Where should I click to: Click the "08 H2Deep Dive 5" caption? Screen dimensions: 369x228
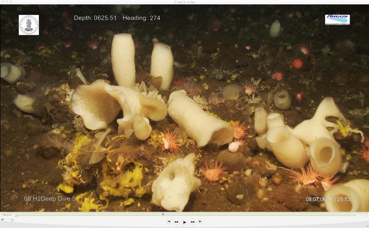click(50, 199)
